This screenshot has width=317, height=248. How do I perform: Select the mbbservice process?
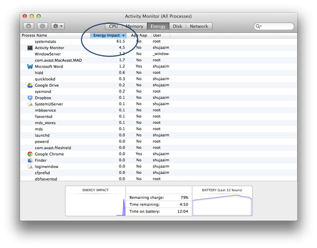(x=158, y=110)
